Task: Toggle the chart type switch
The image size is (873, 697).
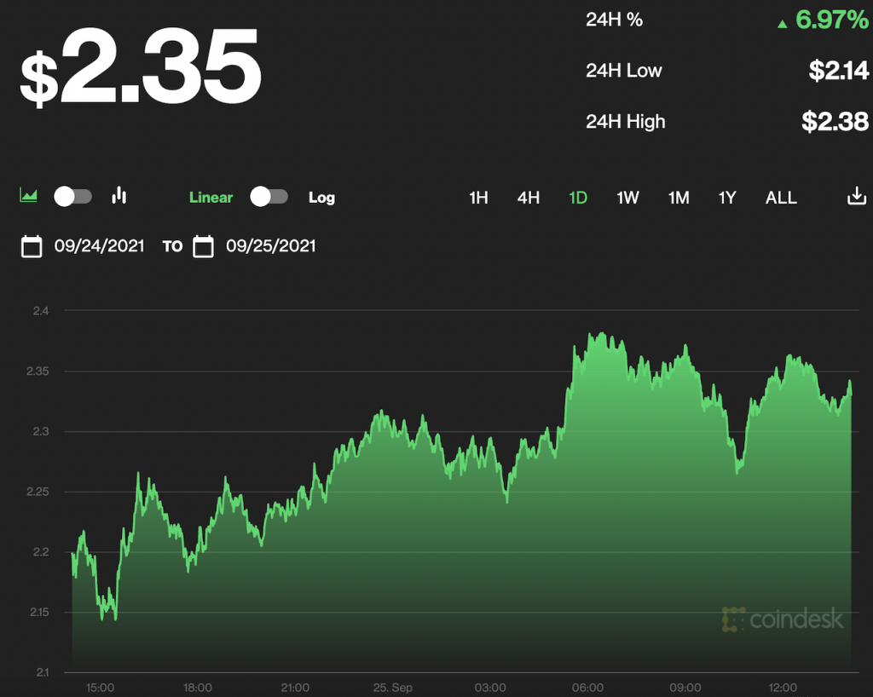Action: (72, 197)
